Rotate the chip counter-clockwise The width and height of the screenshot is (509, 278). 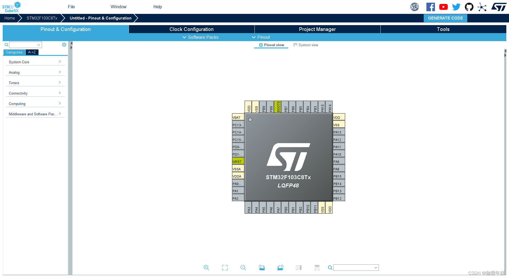[280, 268]
